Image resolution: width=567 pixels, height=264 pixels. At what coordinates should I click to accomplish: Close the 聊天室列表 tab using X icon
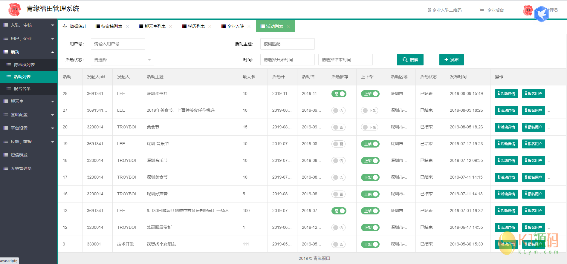(x=171, y=27)
